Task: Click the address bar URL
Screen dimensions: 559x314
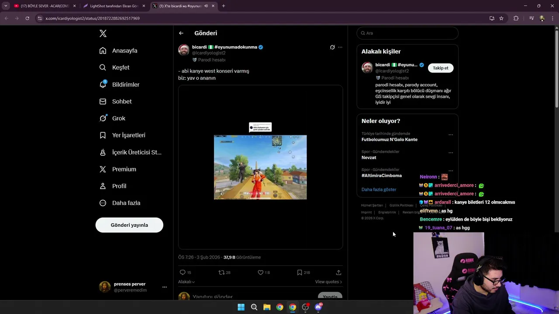Action: [x=93, y=18]
